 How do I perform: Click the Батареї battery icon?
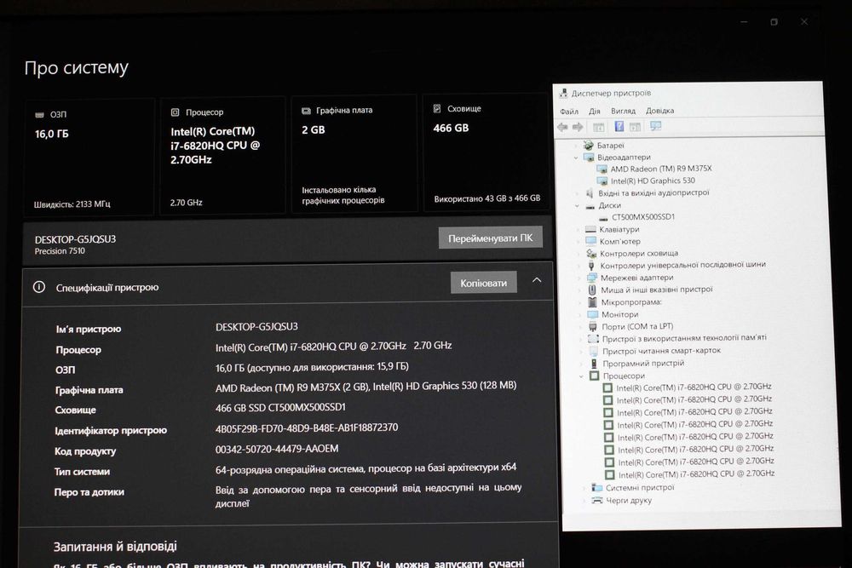tap(588, 145)
